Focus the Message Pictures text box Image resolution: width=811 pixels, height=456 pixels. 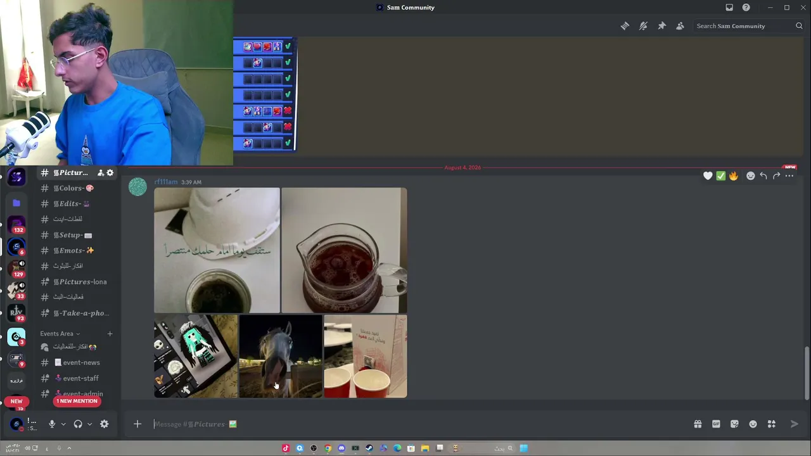click(418, 424)
